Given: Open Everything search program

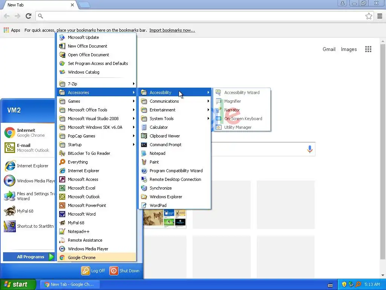Looking at the screenshot, I should [x=96, y=162].
